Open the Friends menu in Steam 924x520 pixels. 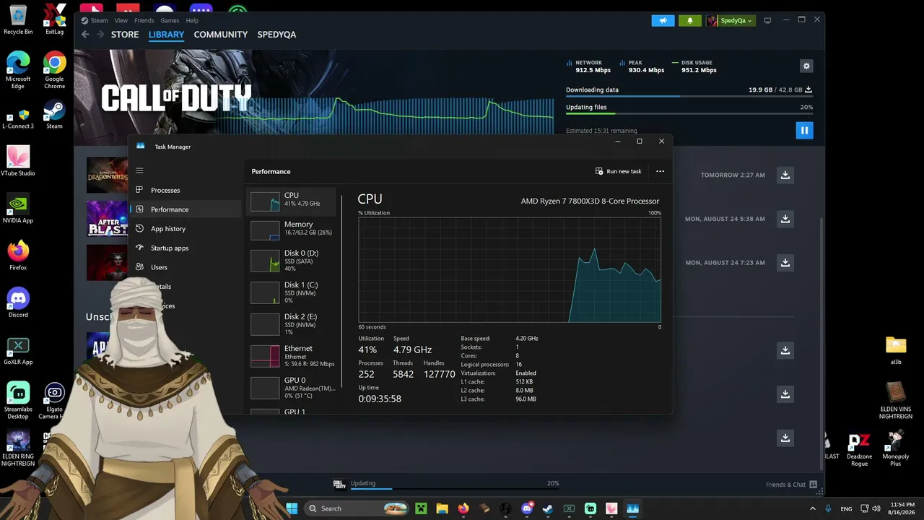point(144,20)
